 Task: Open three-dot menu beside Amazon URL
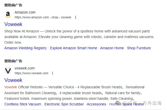[75, 17]
